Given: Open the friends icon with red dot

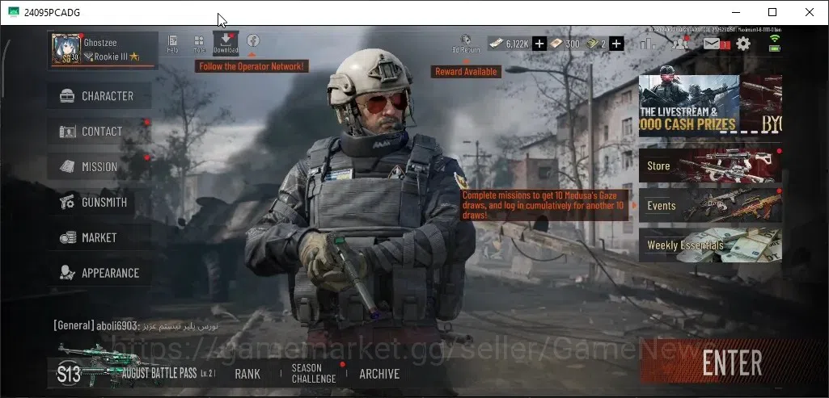Looking at the screenshot, I should 680,44.
